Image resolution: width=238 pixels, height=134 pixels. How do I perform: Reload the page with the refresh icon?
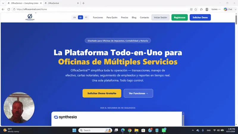pyautogui.click(x=9, y=9)
